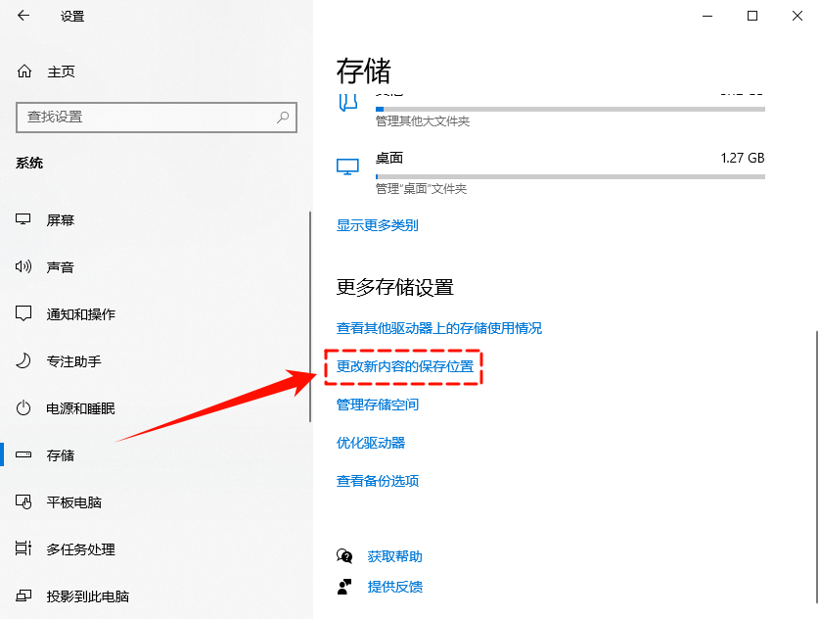The image size is (820, 619).
Task: Click the 获取帮助 headset icon
Action: click(344, 555)
